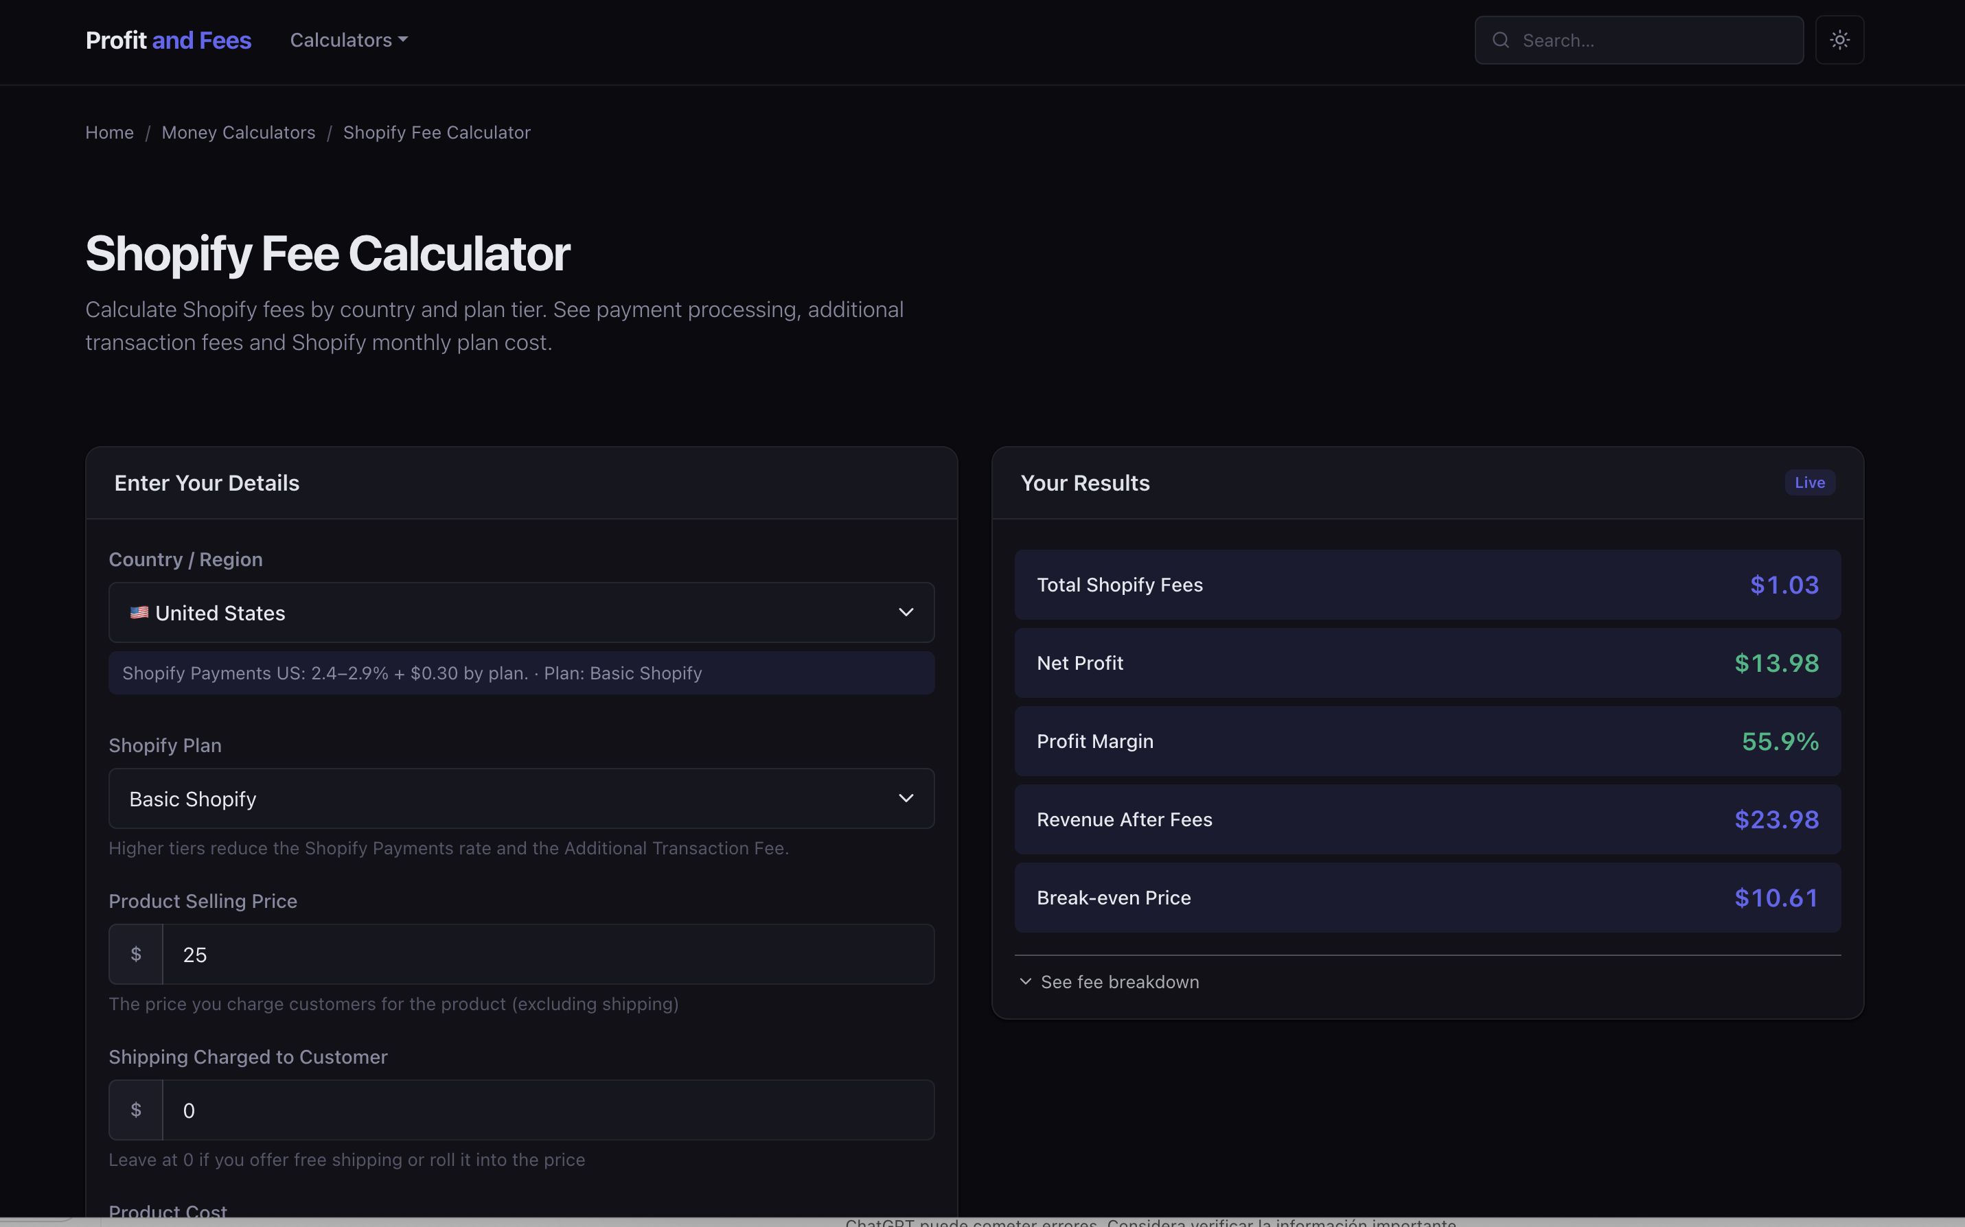The height and width of the screenshot is (1227, 1965).
Task: Click the Shopify Payments US rate note
Action: [x=522, y=674]
